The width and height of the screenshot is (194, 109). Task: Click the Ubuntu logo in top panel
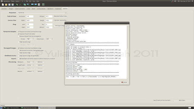pos(2,1)
